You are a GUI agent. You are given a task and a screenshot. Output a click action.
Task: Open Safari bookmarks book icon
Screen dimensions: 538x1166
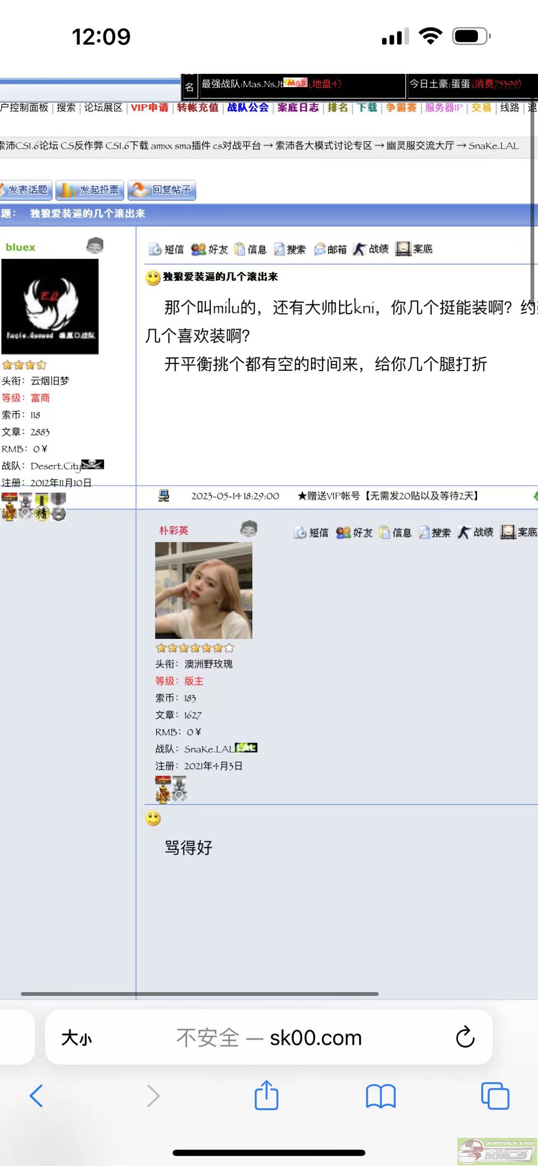point(380,1096)
